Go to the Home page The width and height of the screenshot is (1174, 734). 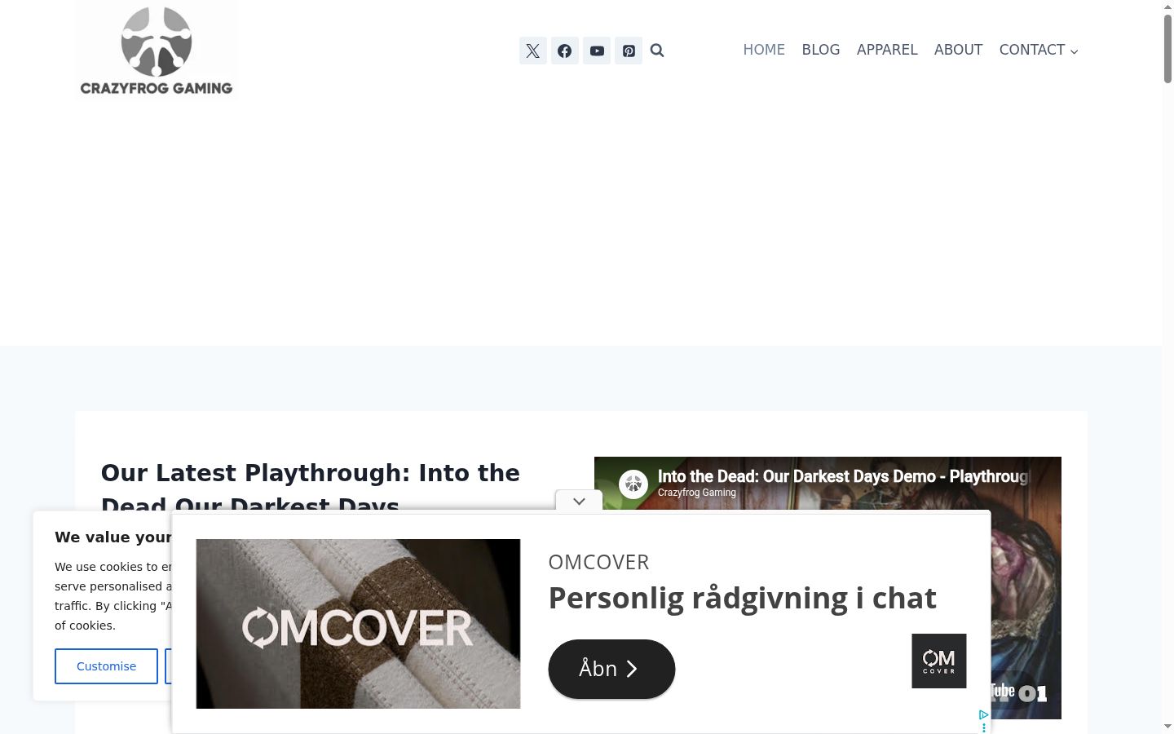click(764, 50)
